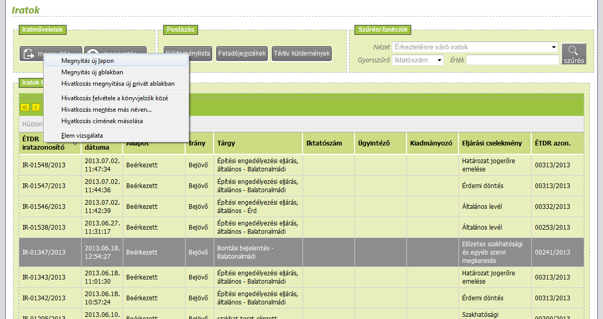This screenshot has width=603, height=319.
Task: Select Hivatkozás felvétele a könyvjelzők közé
Action: pos(116,98)
